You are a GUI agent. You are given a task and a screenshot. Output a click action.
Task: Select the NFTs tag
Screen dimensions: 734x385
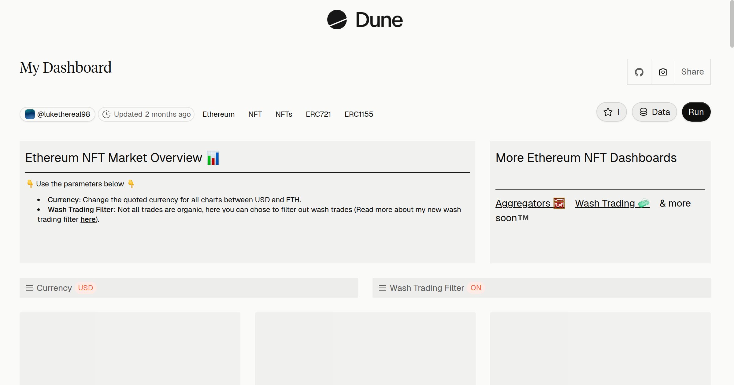284,114
